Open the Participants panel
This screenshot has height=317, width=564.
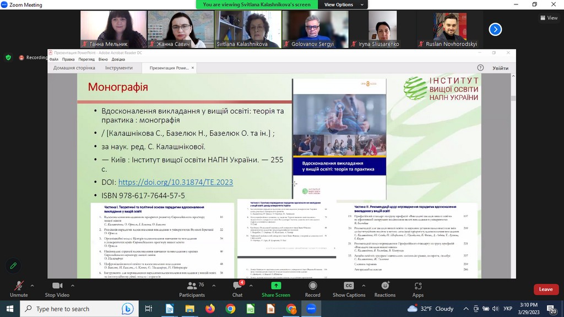click(192, 288)
